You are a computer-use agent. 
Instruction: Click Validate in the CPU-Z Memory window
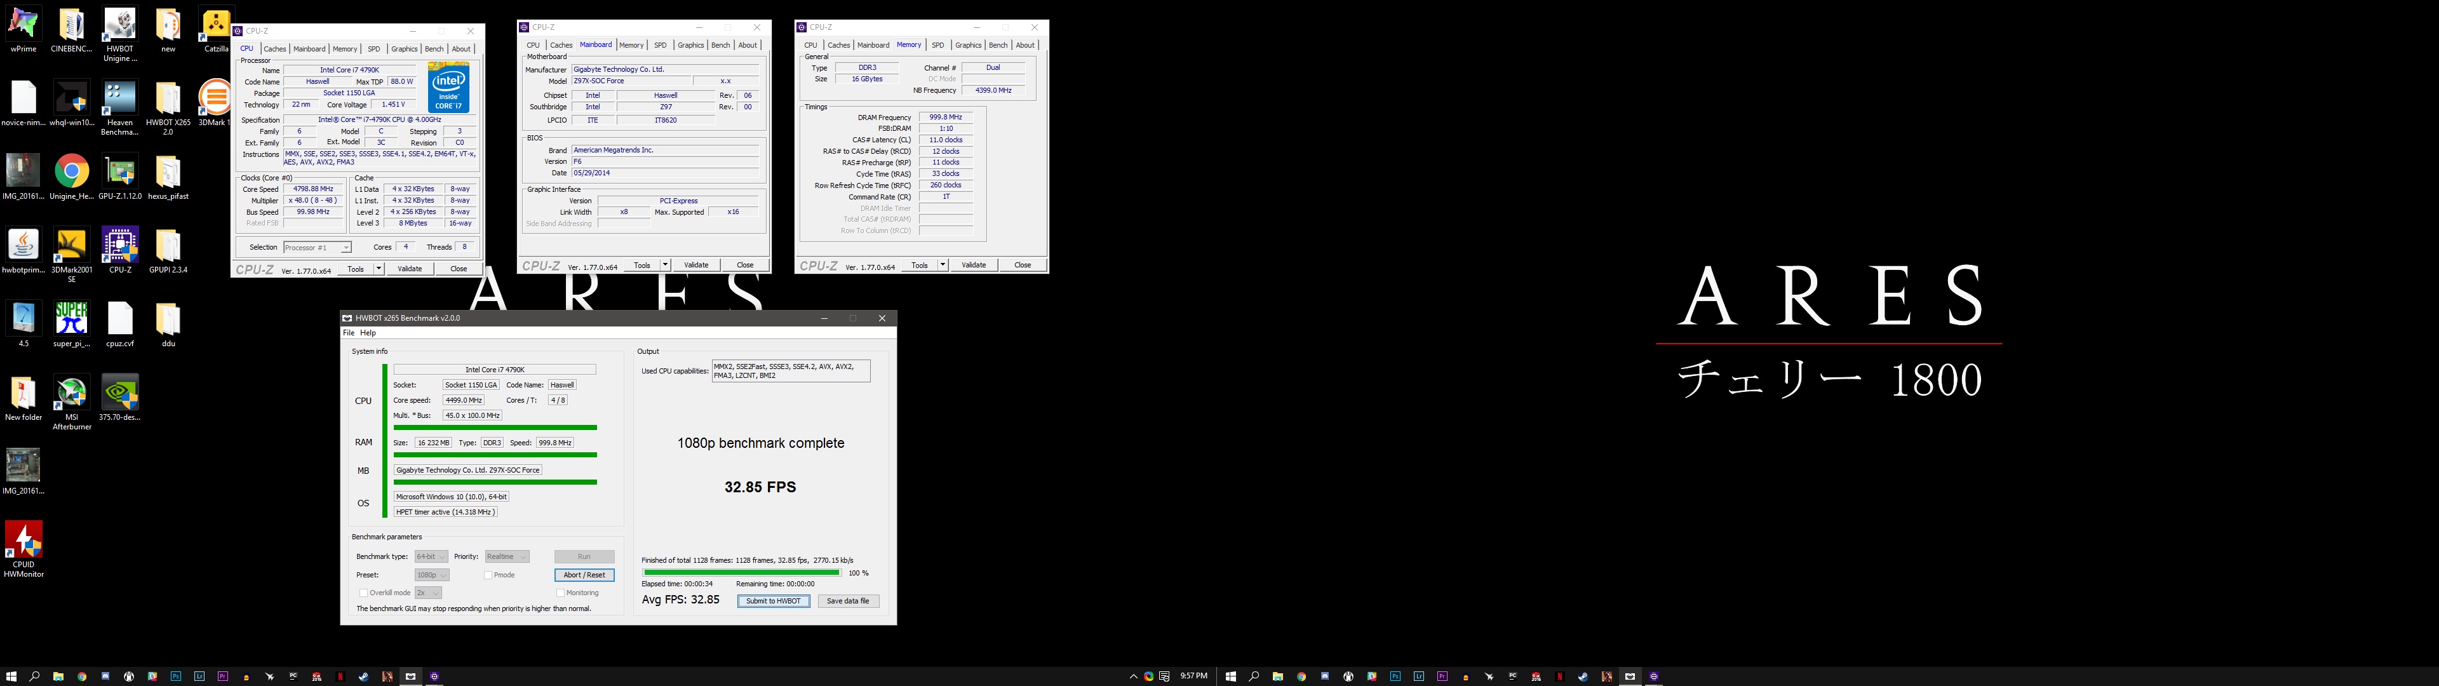[x=973, y=266]
